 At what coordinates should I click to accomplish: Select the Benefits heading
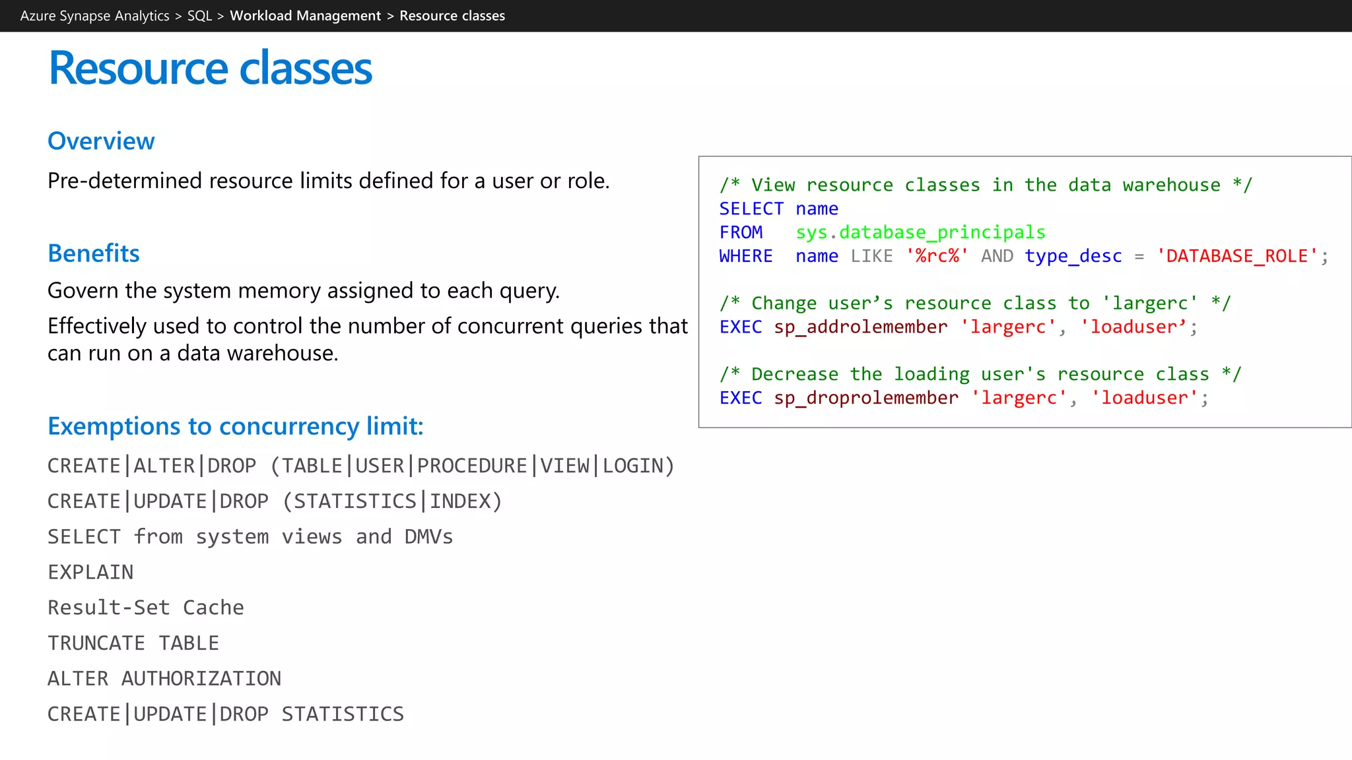coord(93,253)
